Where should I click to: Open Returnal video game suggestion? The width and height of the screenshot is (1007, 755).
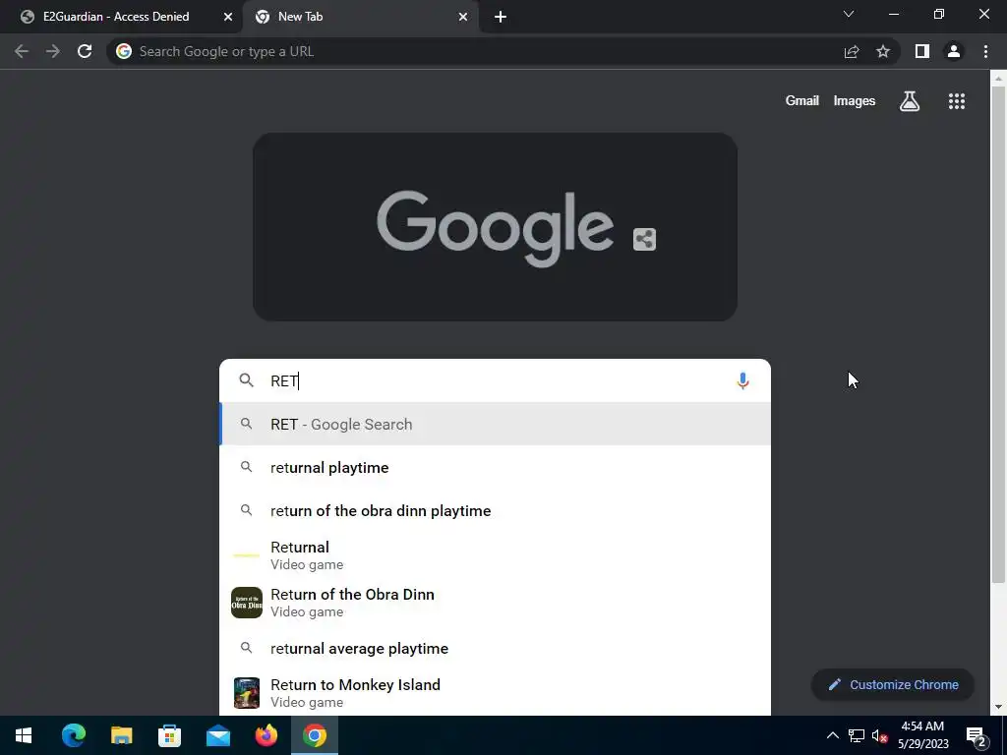click(x=495, y=555)
